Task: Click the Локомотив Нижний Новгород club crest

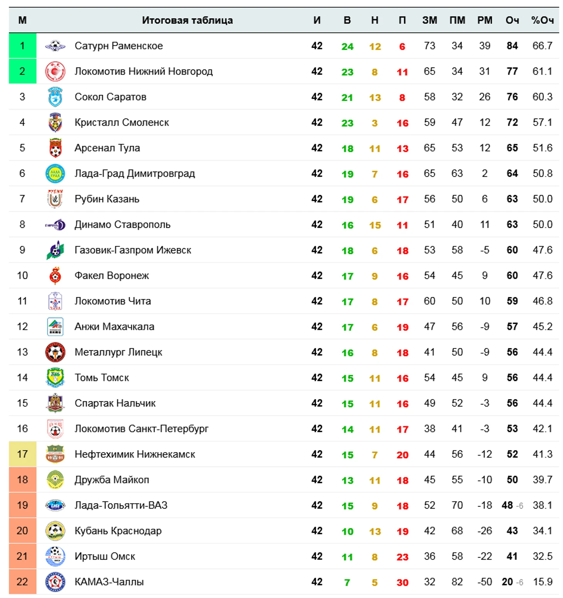Action: (x=55, y=71)
